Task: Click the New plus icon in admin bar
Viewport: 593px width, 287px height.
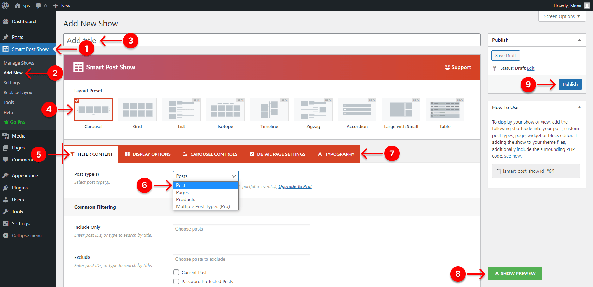Action: 56,6
